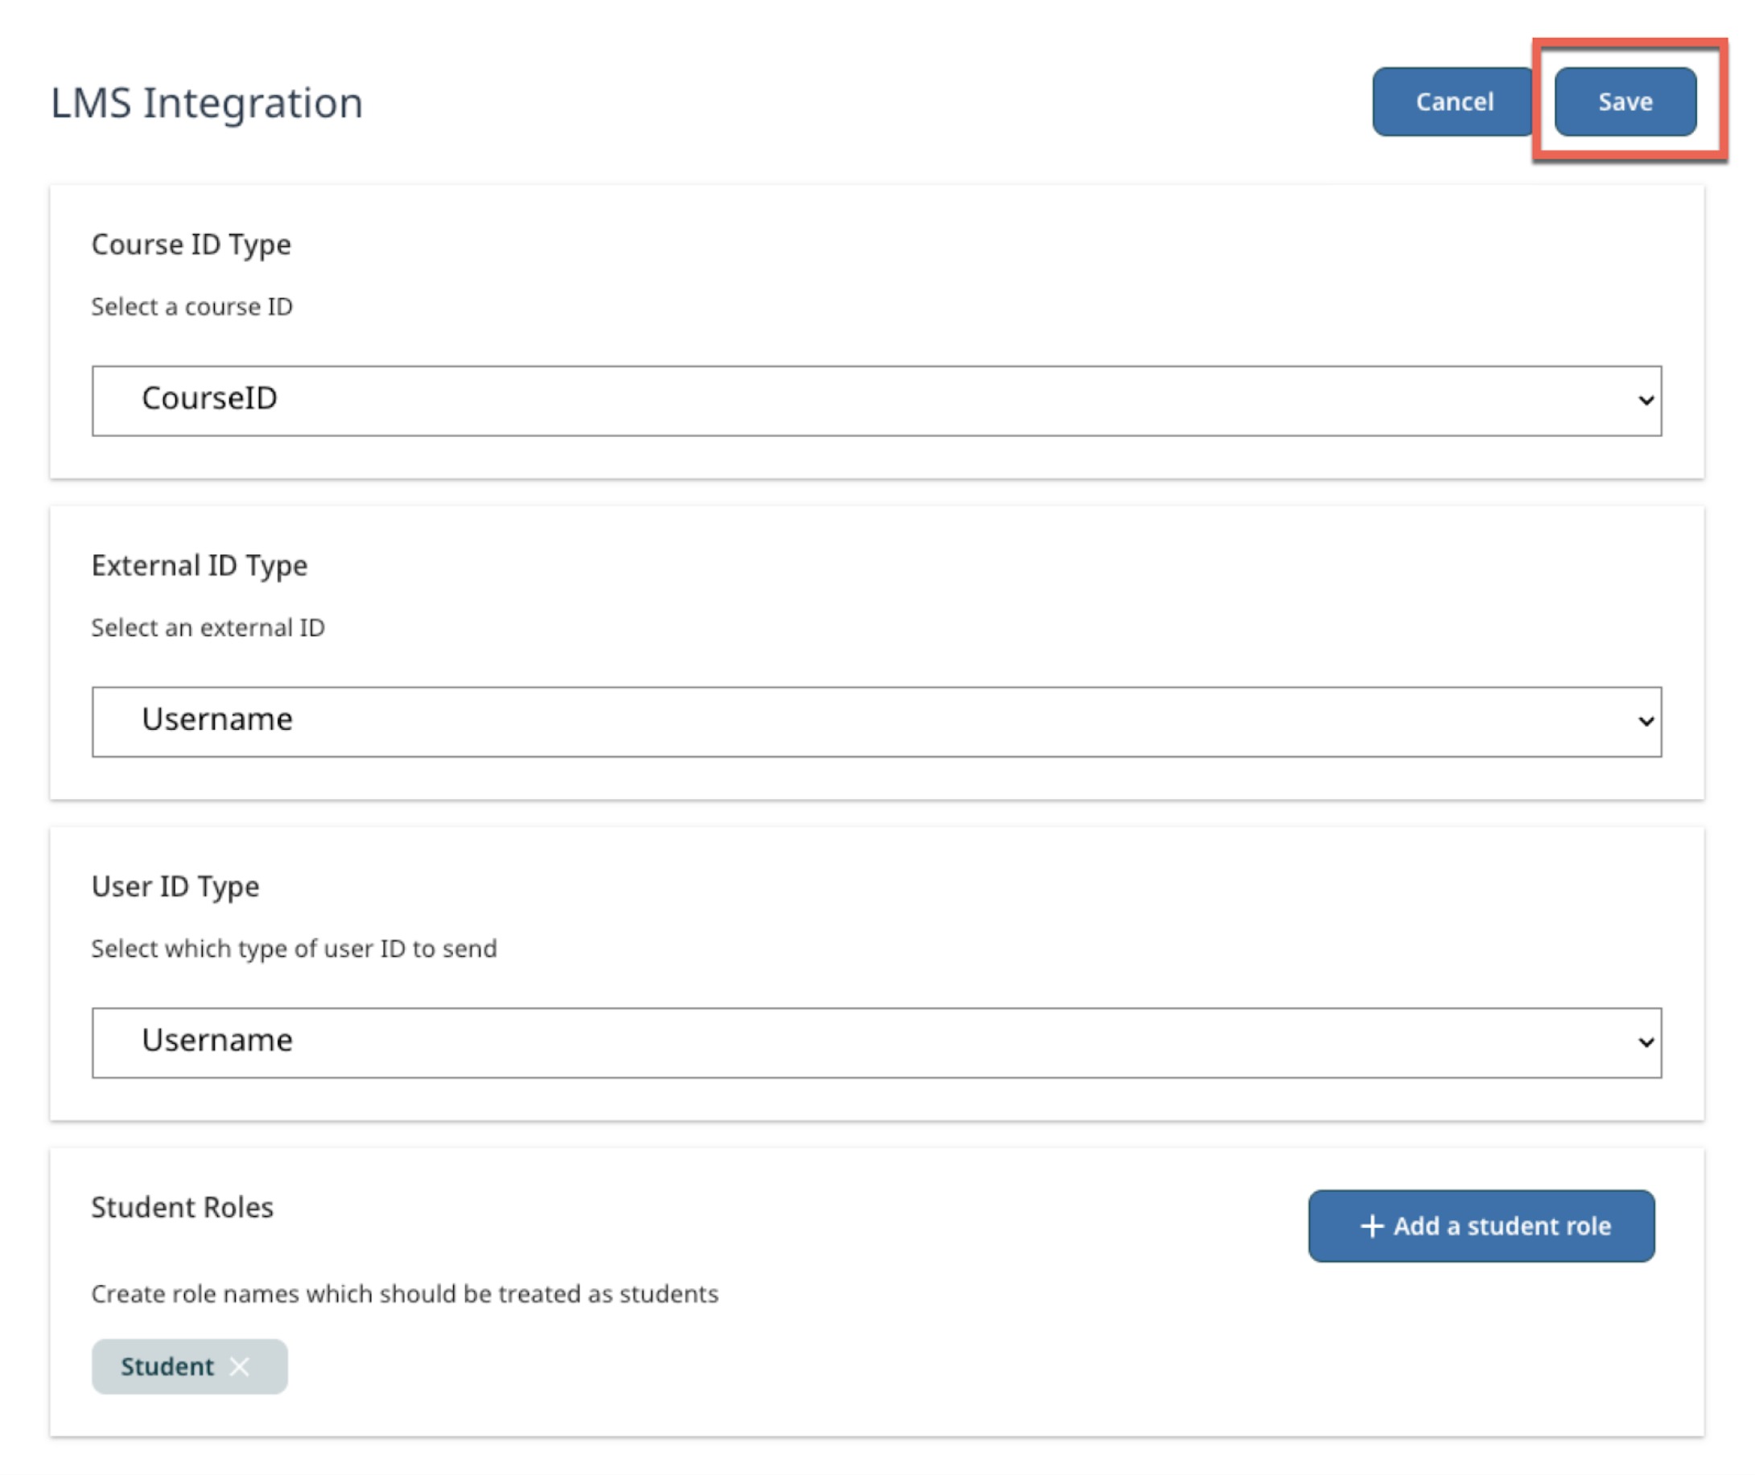Open the User ID Type dropdown
Viewport: 1755px width, 1475px height.
pos(875,1040)
